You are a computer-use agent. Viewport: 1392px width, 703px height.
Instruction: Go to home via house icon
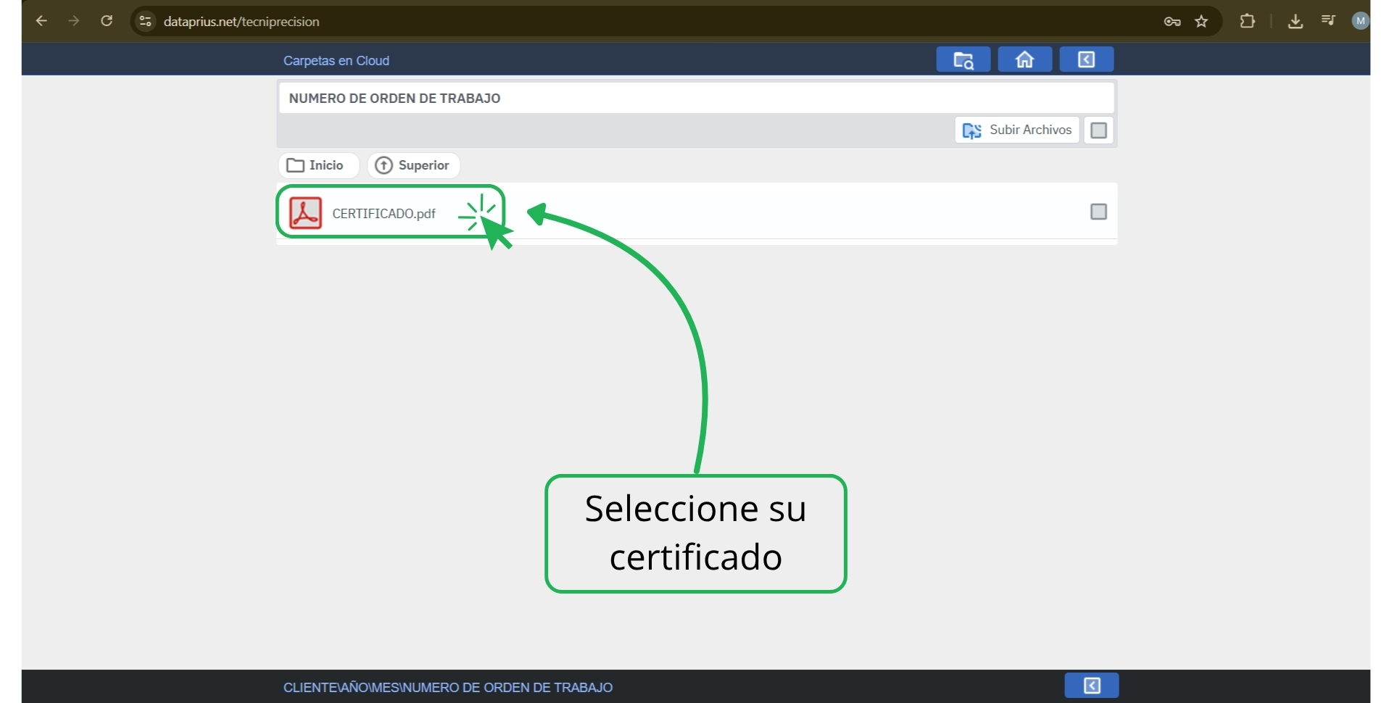pyautogui.click(x=1024, y=59)
